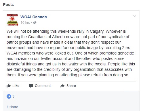Like the WCAI Canada post
143x111 pixels.
click(13, 85)
